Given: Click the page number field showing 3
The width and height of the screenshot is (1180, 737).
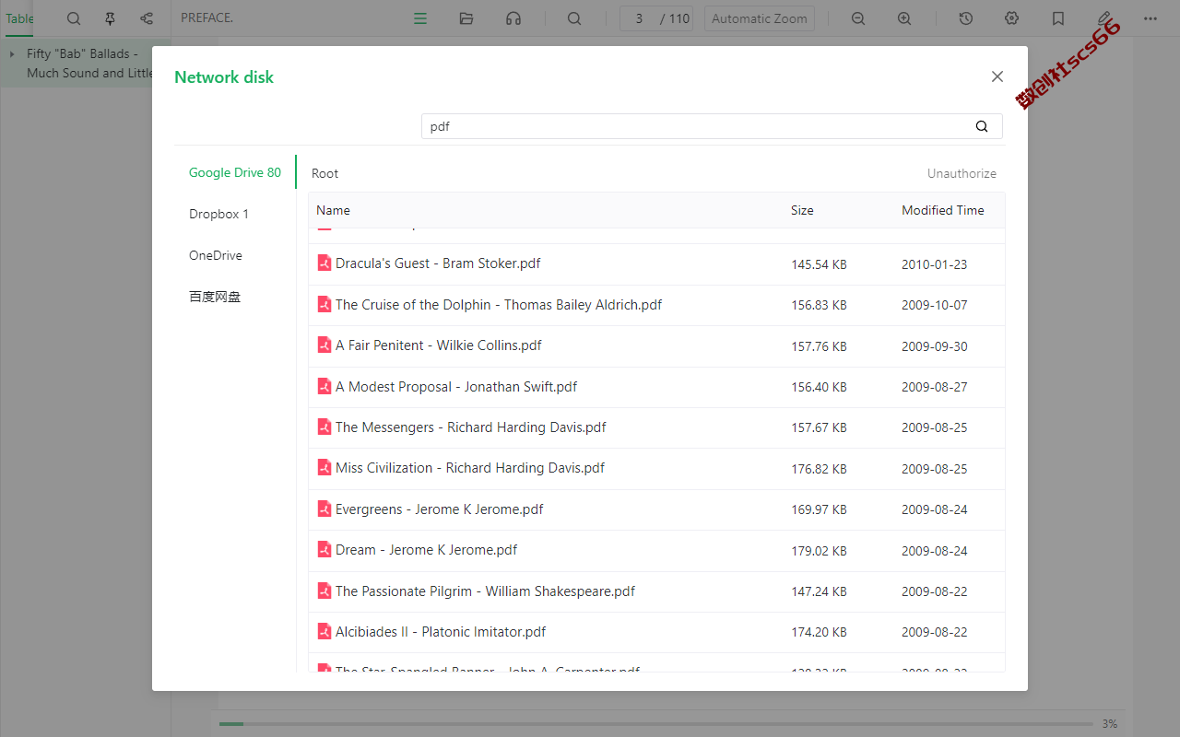Looking at the screenshot, I should click(639, 18).
